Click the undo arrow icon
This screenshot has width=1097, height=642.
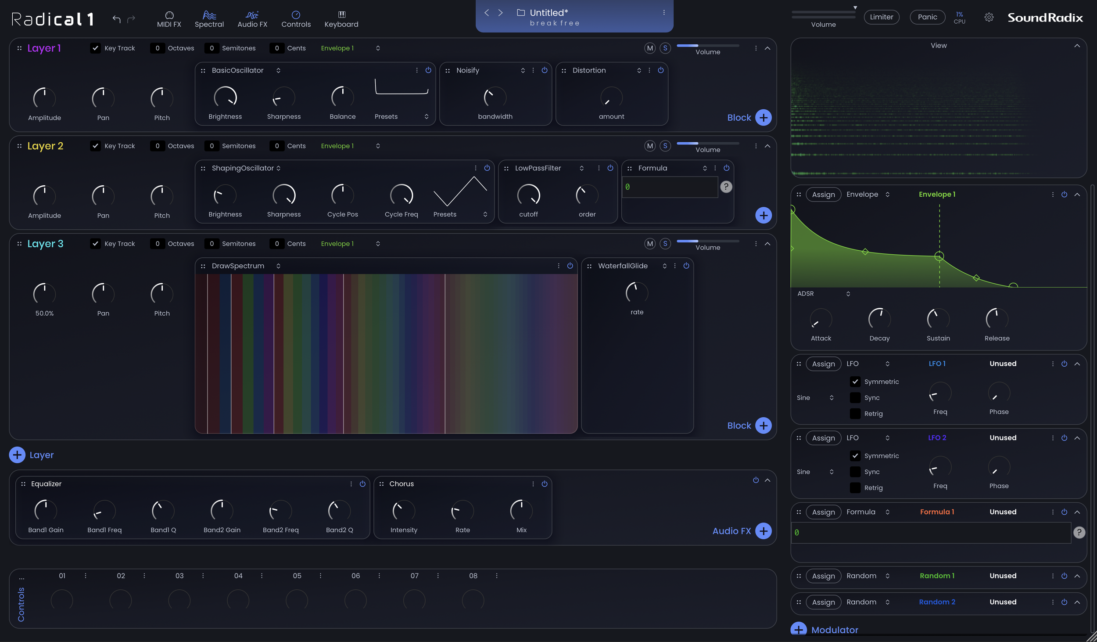pos(116,19)
